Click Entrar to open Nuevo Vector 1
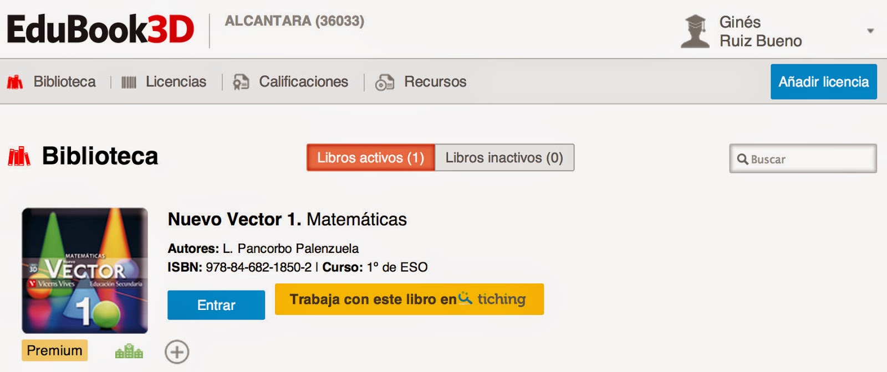Screen dimensions: 887x372 tap(216, 304)
